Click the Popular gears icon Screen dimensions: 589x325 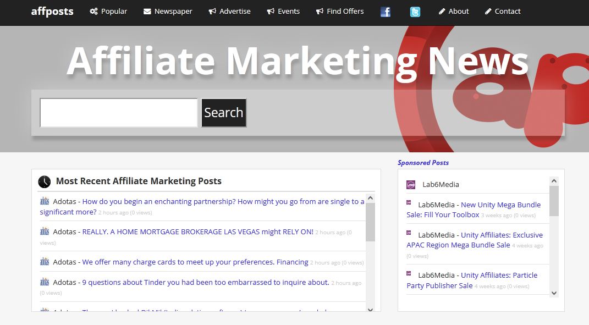click(x=93, y=11)
